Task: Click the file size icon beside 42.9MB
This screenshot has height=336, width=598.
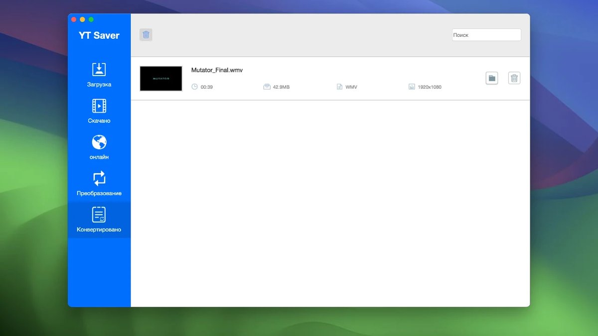Action: pyautogui.click(x=267, y=87)
